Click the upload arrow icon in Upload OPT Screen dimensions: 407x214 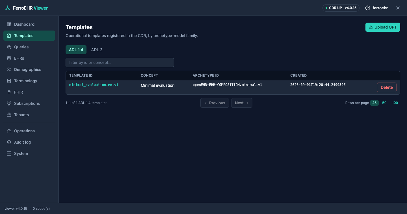click(x=371, y=27)
